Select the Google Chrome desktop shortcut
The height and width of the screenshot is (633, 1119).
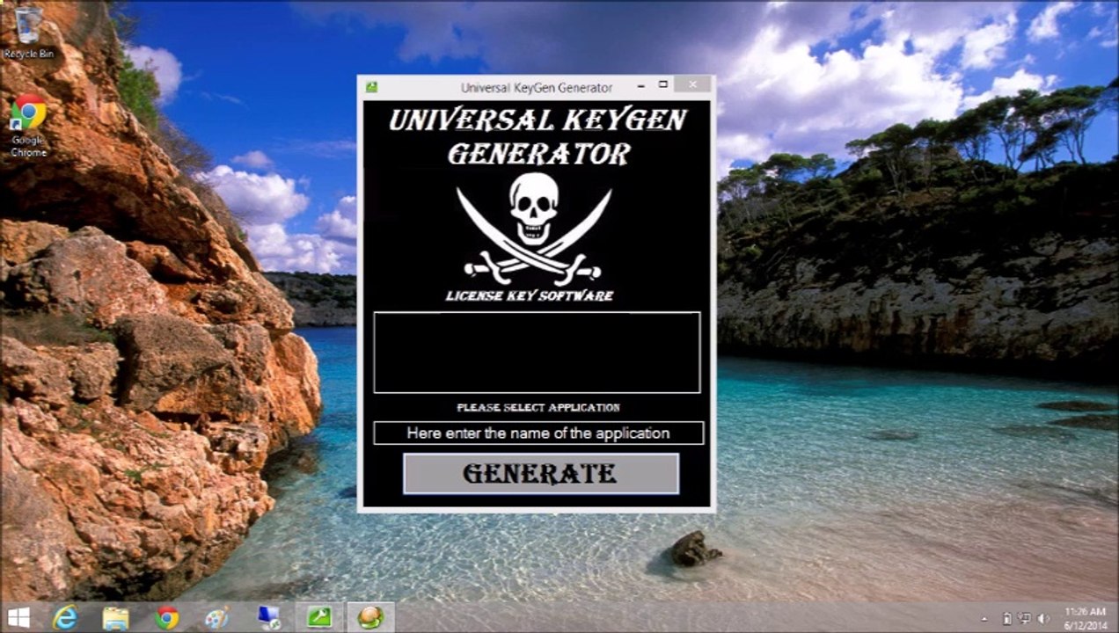pos(28,126)
